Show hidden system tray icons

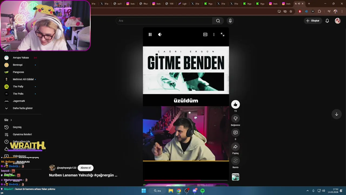click(307, 191)
